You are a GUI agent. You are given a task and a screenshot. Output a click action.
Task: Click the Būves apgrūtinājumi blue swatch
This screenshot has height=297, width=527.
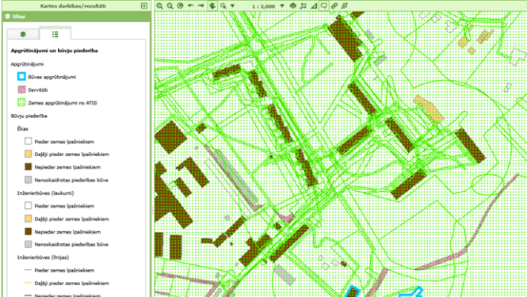pos(21,77)
